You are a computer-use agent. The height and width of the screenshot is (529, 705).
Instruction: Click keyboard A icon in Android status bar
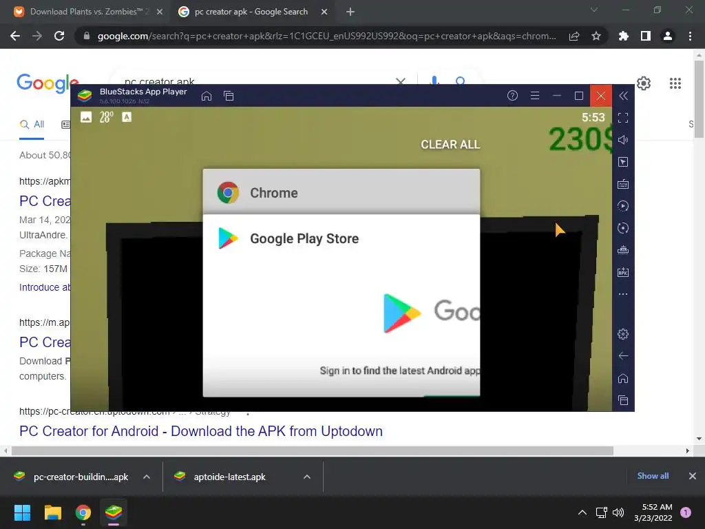point(127,117)
